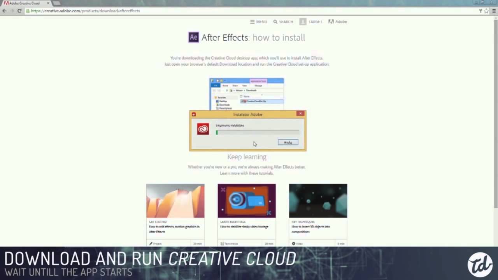Click the user profile avatar icon
Image resolution: width=498 pixels, height=280 pixels.
pyautogui.click(x=303, y=22)
